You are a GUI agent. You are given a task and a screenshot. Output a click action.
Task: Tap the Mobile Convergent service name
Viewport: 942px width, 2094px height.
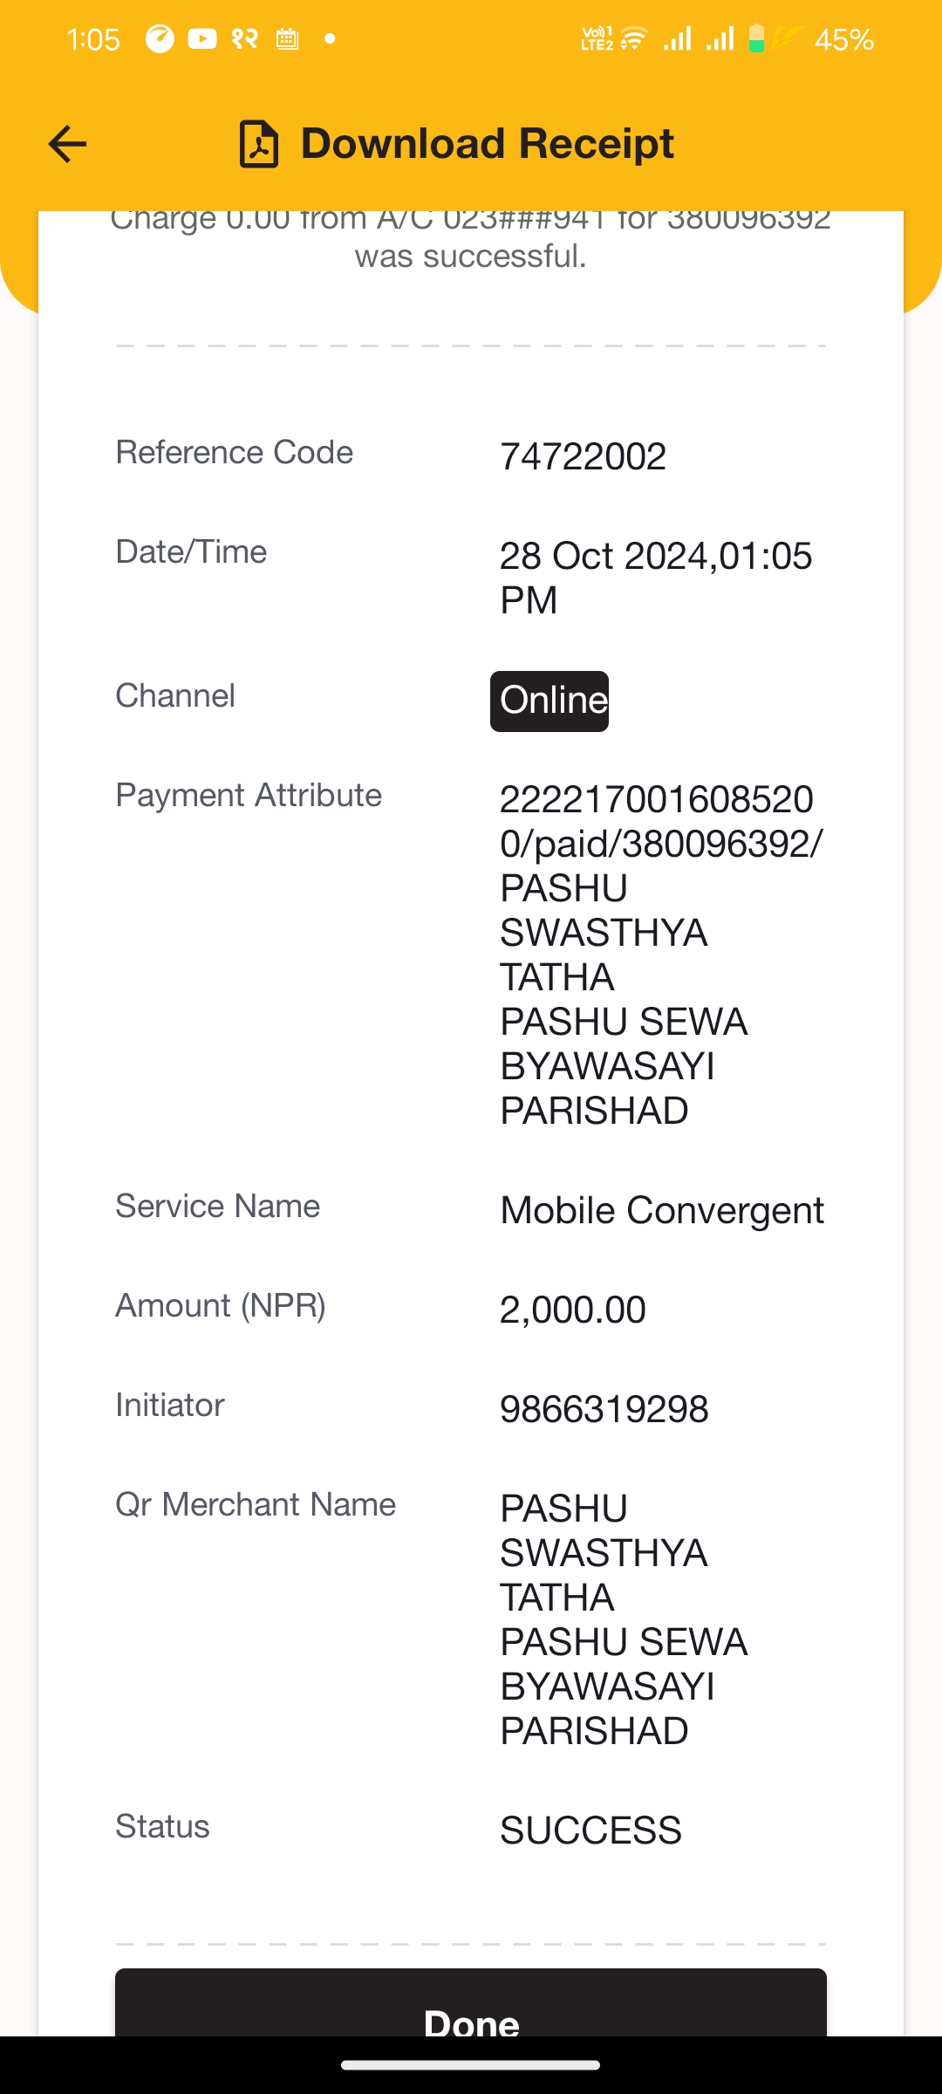[662, 1211]
